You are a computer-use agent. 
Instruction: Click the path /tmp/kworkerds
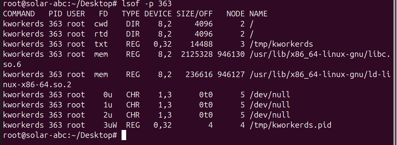point(281,44)
